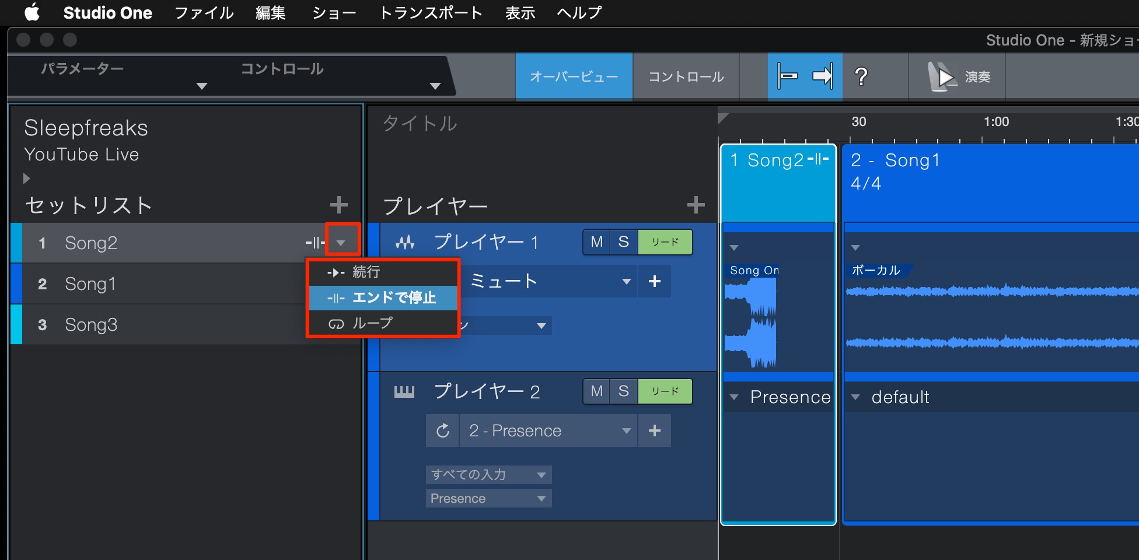Screen dimensions: 1139x560
Task: Open the Studio One application menu
Action: pyautogui.click(x=107, y=13)
